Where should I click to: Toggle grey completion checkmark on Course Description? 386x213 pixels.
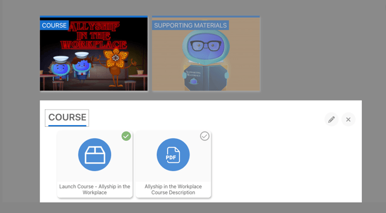pos(205,136)
